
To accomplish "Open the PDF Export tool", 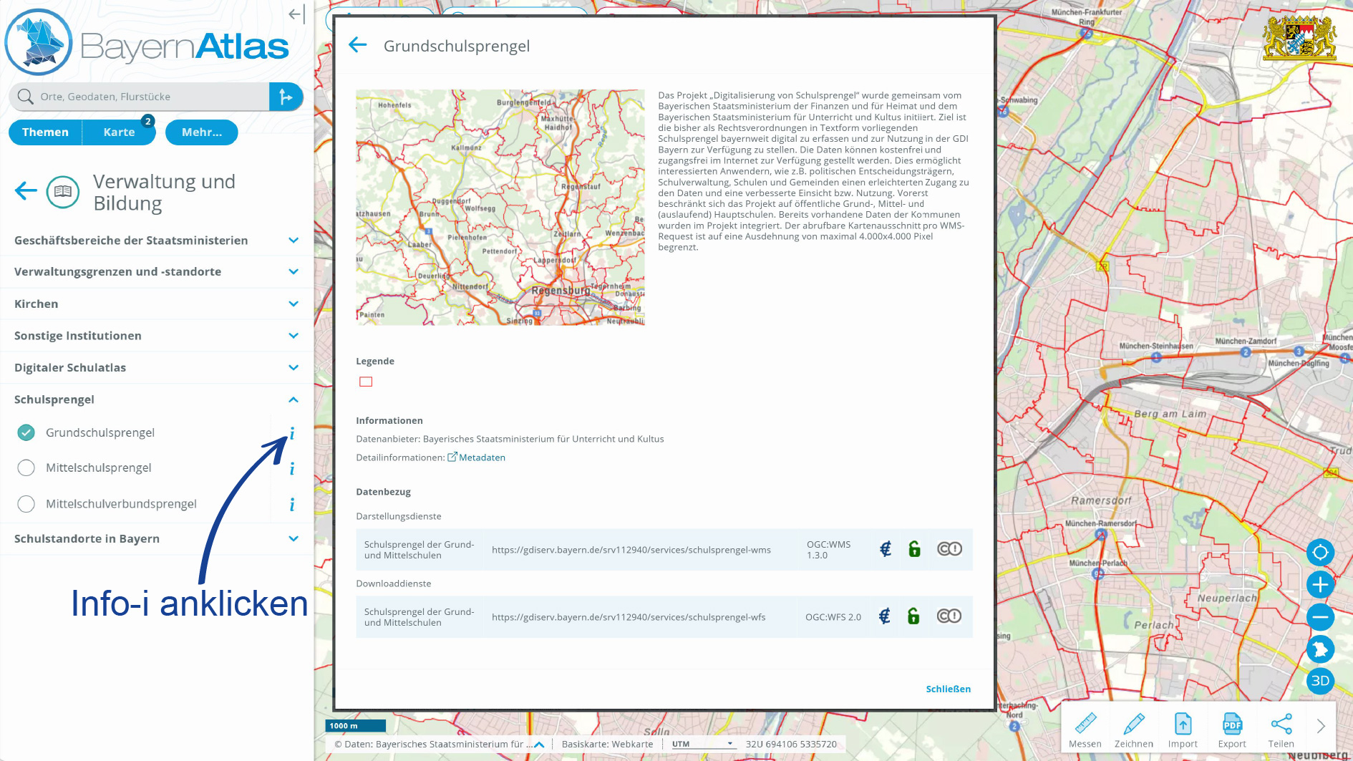I will pyautogui.click(x=1232, y=724).
